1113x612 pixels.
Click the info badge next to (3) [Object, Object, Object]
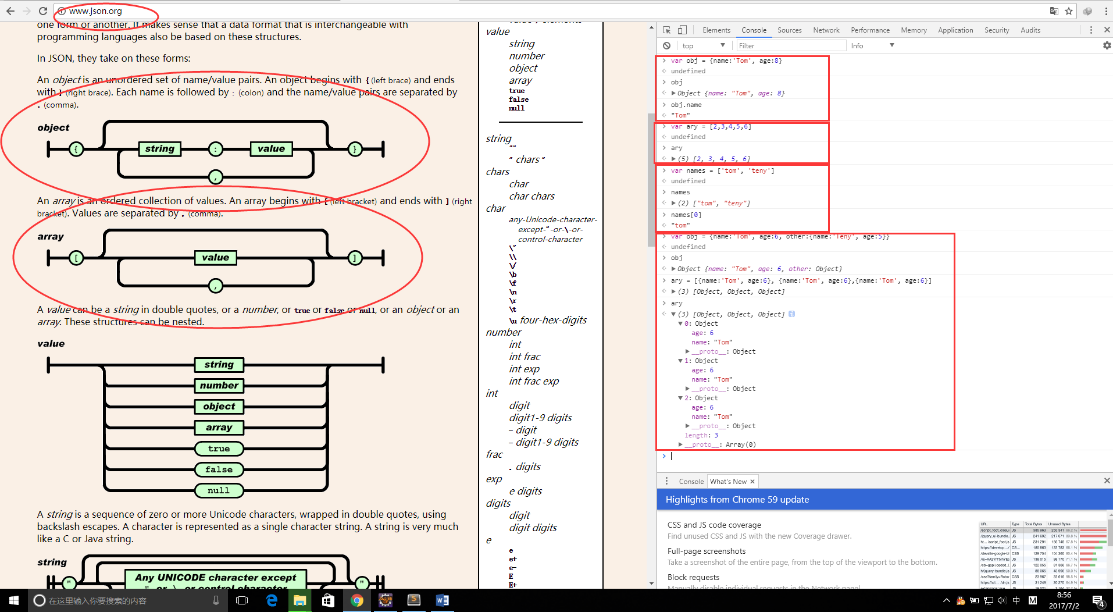pyautogui.click(x=791, y=314)
